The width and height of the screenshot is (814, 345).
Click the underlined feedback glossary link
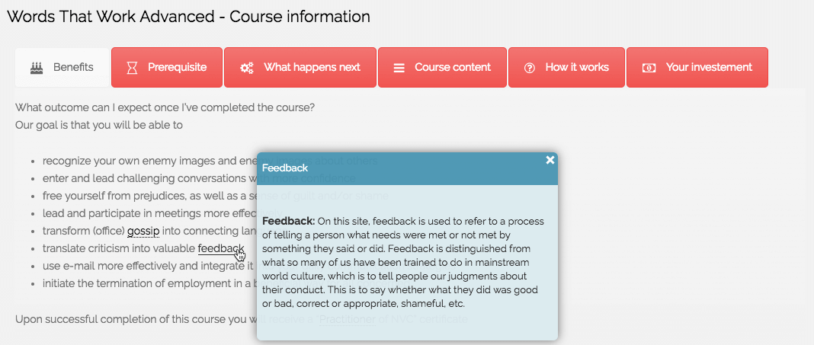tap(220, 248)
